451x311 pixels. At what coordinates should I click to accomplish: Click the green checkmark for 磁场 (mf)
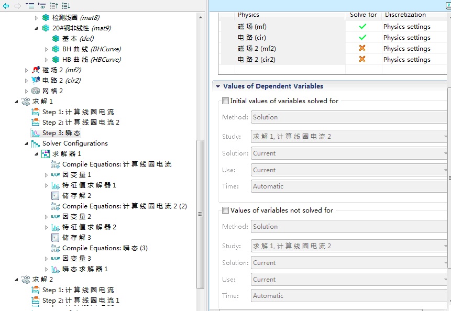362,27
